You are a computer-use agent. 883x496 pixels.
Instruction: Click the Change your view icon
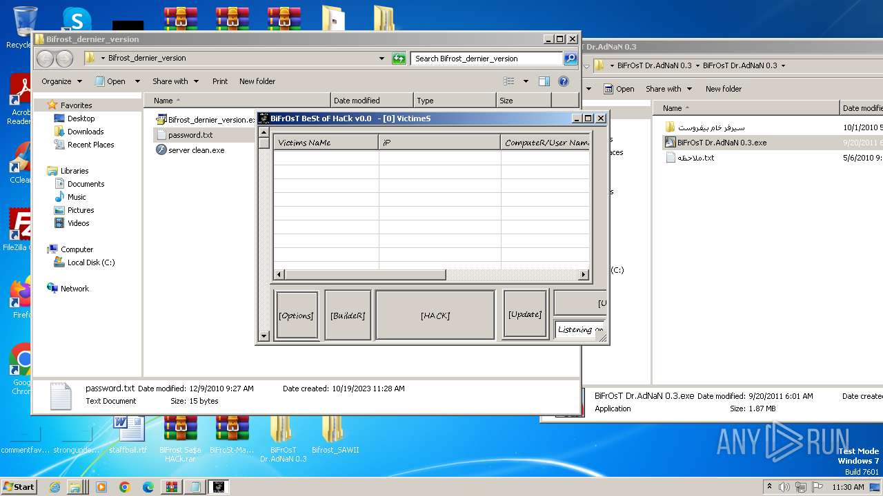click(x=509, y=81)
